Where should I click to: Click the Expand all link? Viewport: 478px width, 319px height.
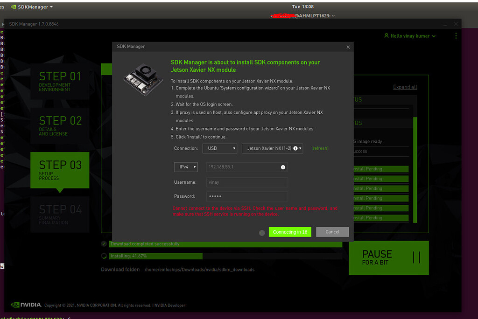pos(405,87)
